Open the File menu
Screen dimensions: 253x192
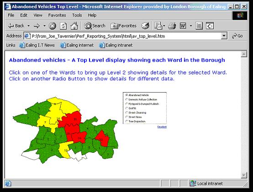[11, 16]
